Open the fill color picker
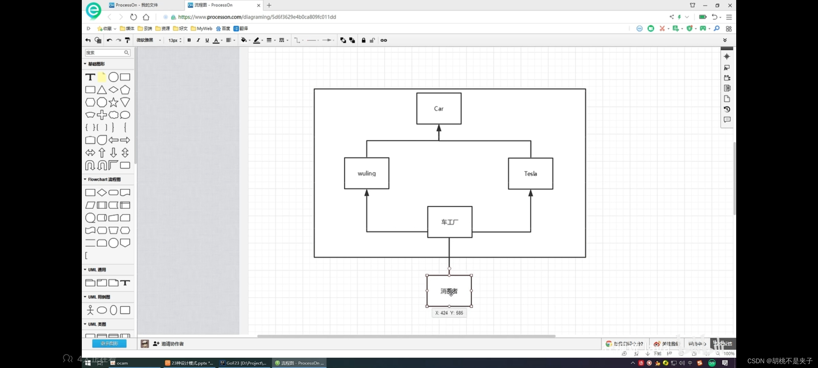The height and width of the screenshot is (368, 818). (245, 40)
